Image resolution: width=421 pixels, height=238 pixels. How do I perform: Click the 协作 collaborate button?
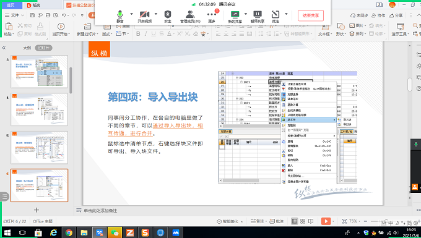tap(378, 15)
